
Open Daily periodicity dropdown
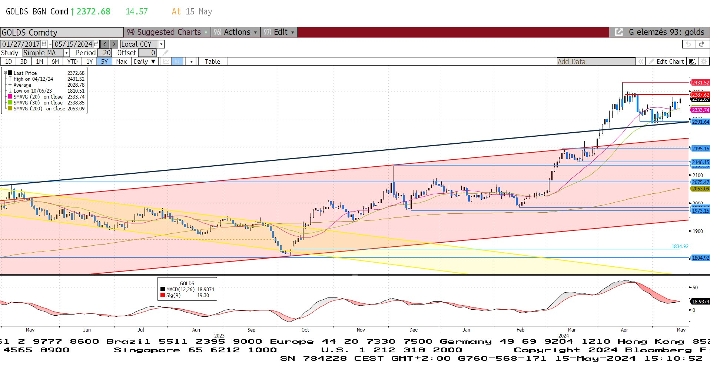145,61
